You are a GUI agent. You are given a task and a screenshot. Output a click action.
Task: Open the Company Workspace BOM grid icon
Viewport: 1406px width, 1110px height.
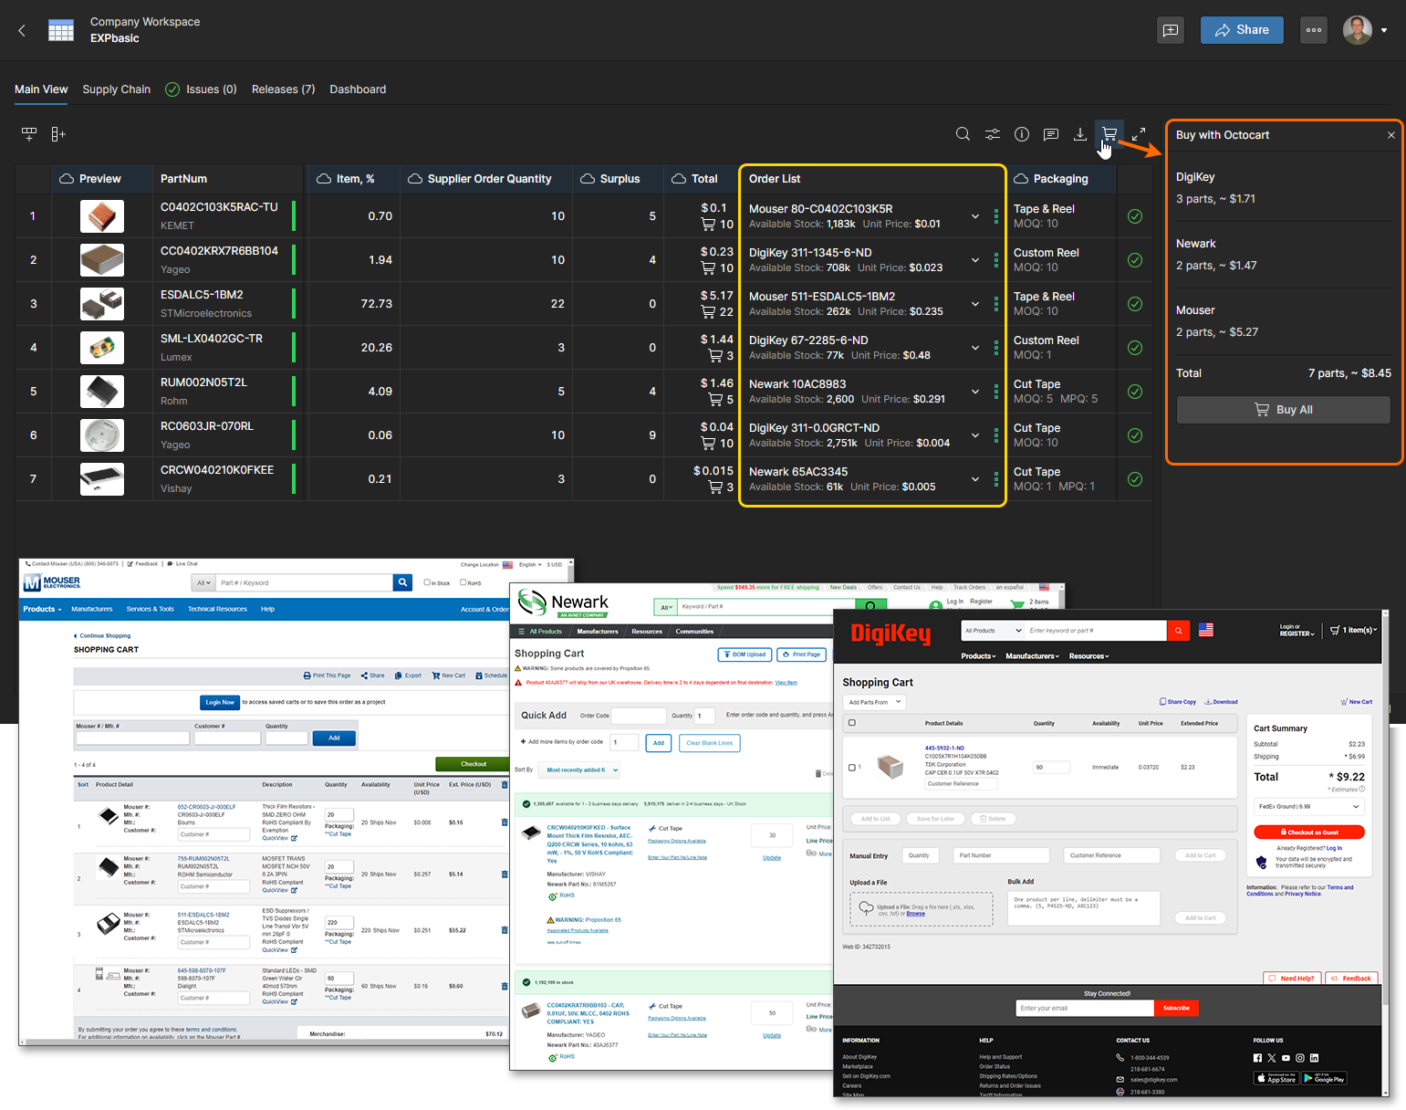[61, 30]
